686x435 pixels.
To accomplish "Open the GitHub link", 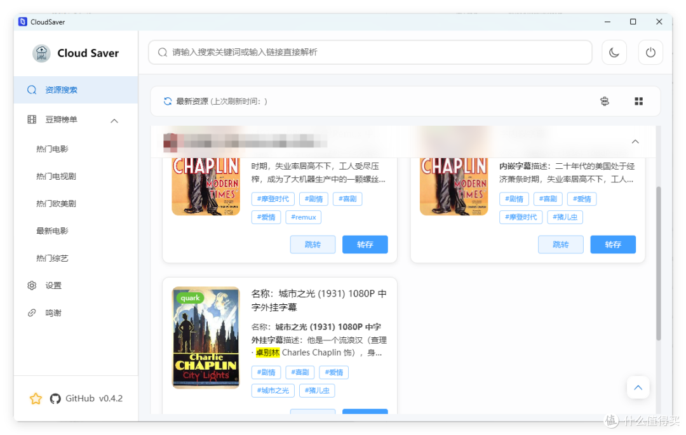I will (80, 398).
